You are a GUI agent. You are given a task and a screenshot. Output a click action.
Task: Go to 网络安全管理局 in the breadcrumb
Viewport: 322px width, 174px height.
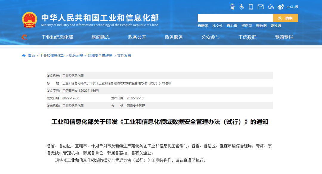tap(100, 56)
